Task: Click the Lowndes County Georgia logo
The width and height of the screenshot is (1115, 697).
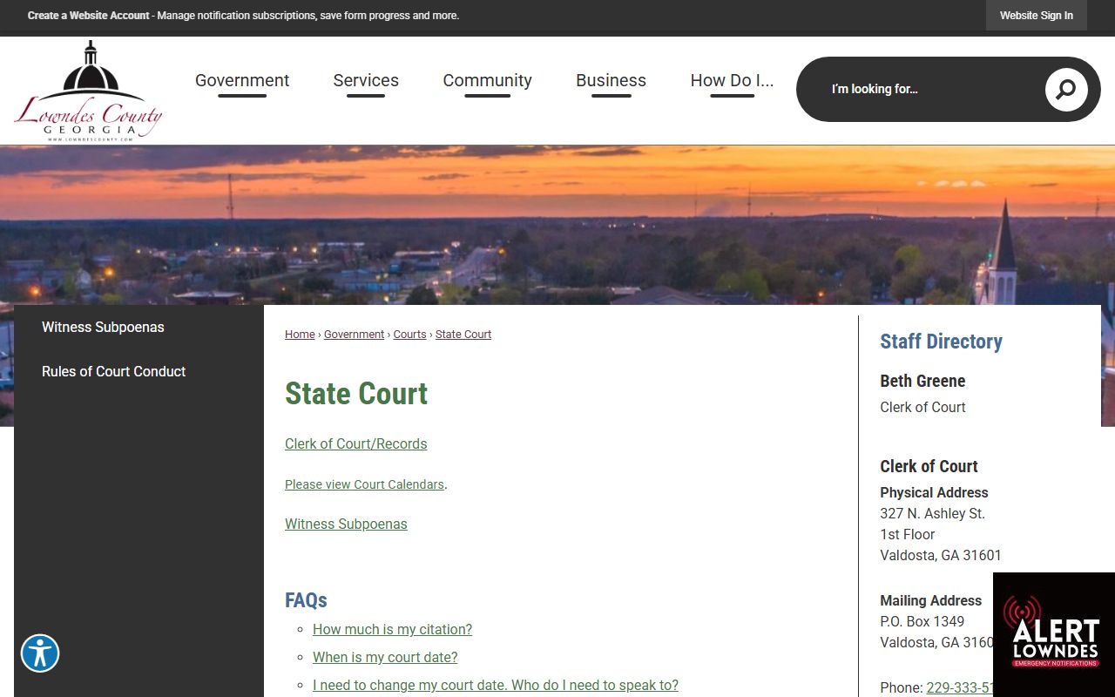Action: [x=88, y=91]
